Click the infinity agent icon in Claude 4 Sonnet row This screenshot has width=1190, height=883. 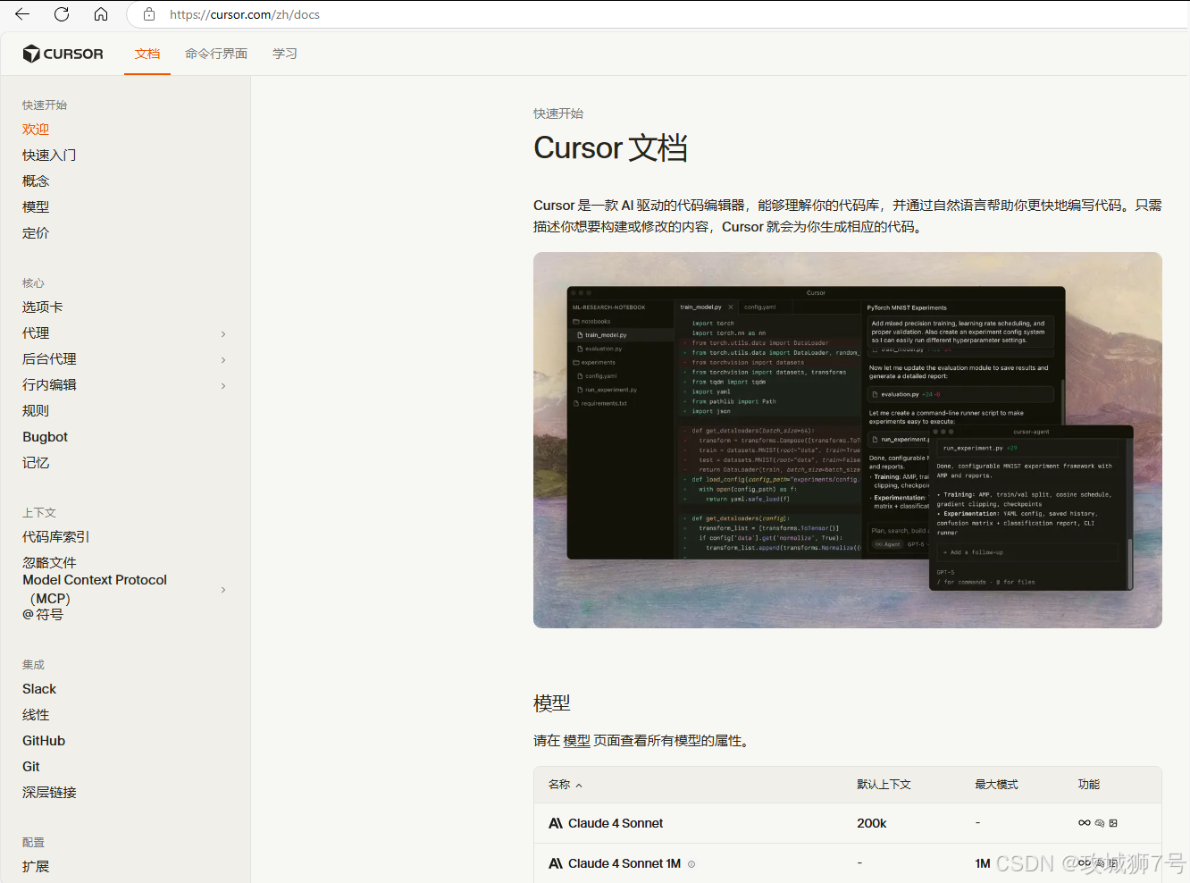[x=1085, y=823]
